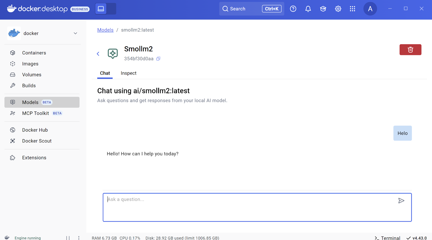Toggle the local/cloud mode switch in header
The width and height of the screenshot is (432, 240).
(106, 9)
